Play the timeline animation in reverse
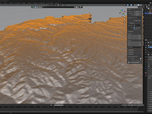The width and height of the screenshot is (152, 114). pyautogui.click(x=58, y=105)
